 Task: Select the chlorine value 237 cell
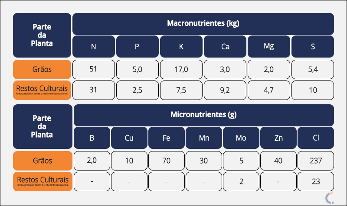pyautogui.click(x=316, y=161)
